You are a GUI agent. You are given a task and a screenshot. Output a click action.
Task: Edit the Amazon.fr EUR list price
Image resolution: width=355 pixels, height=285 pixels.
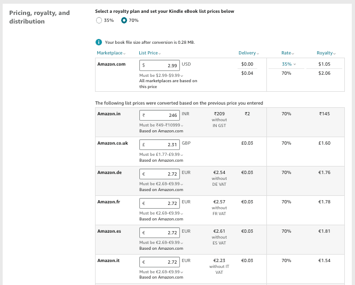[x=160, y=203]
